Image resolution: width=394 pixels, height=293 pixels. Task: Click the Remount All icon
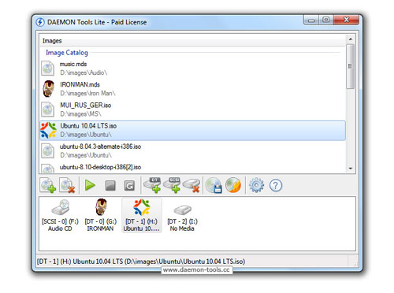pyautogui.click(x=129, y=185)
